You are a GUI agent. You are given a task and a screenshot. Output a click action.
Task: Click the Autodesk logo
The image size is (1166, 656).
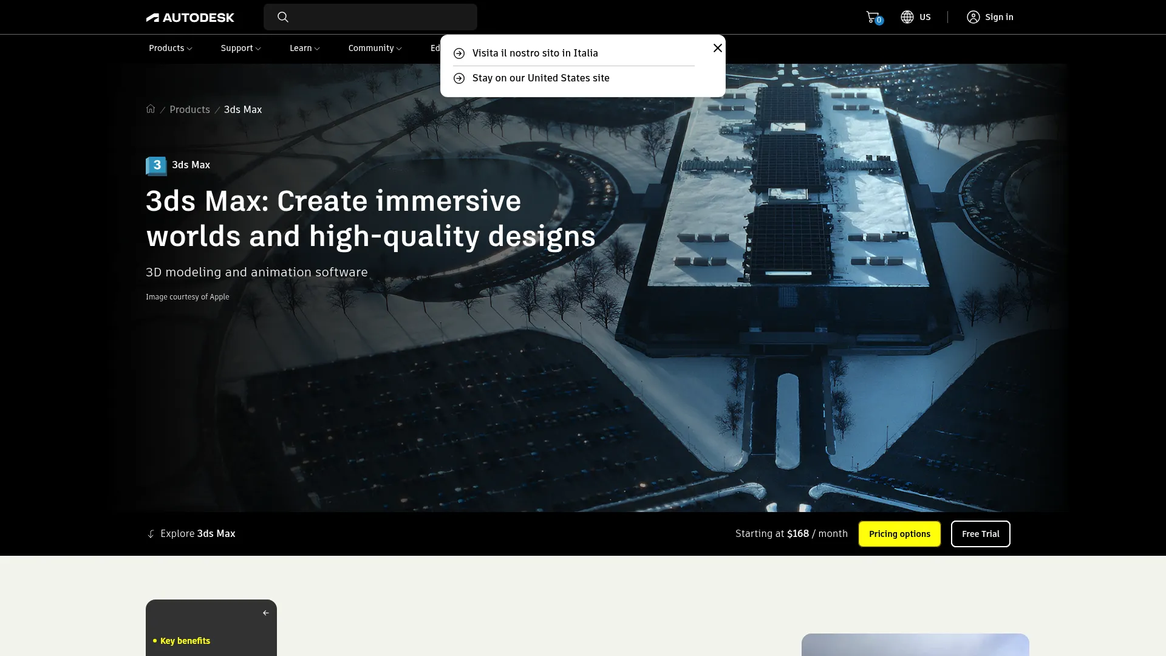[x=190, y=18]
